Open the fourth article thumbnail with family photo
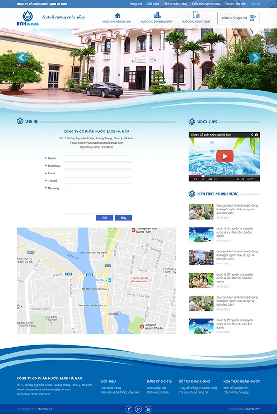The height and width of the screenshot is (414, 277). click(x=201, y=281)
